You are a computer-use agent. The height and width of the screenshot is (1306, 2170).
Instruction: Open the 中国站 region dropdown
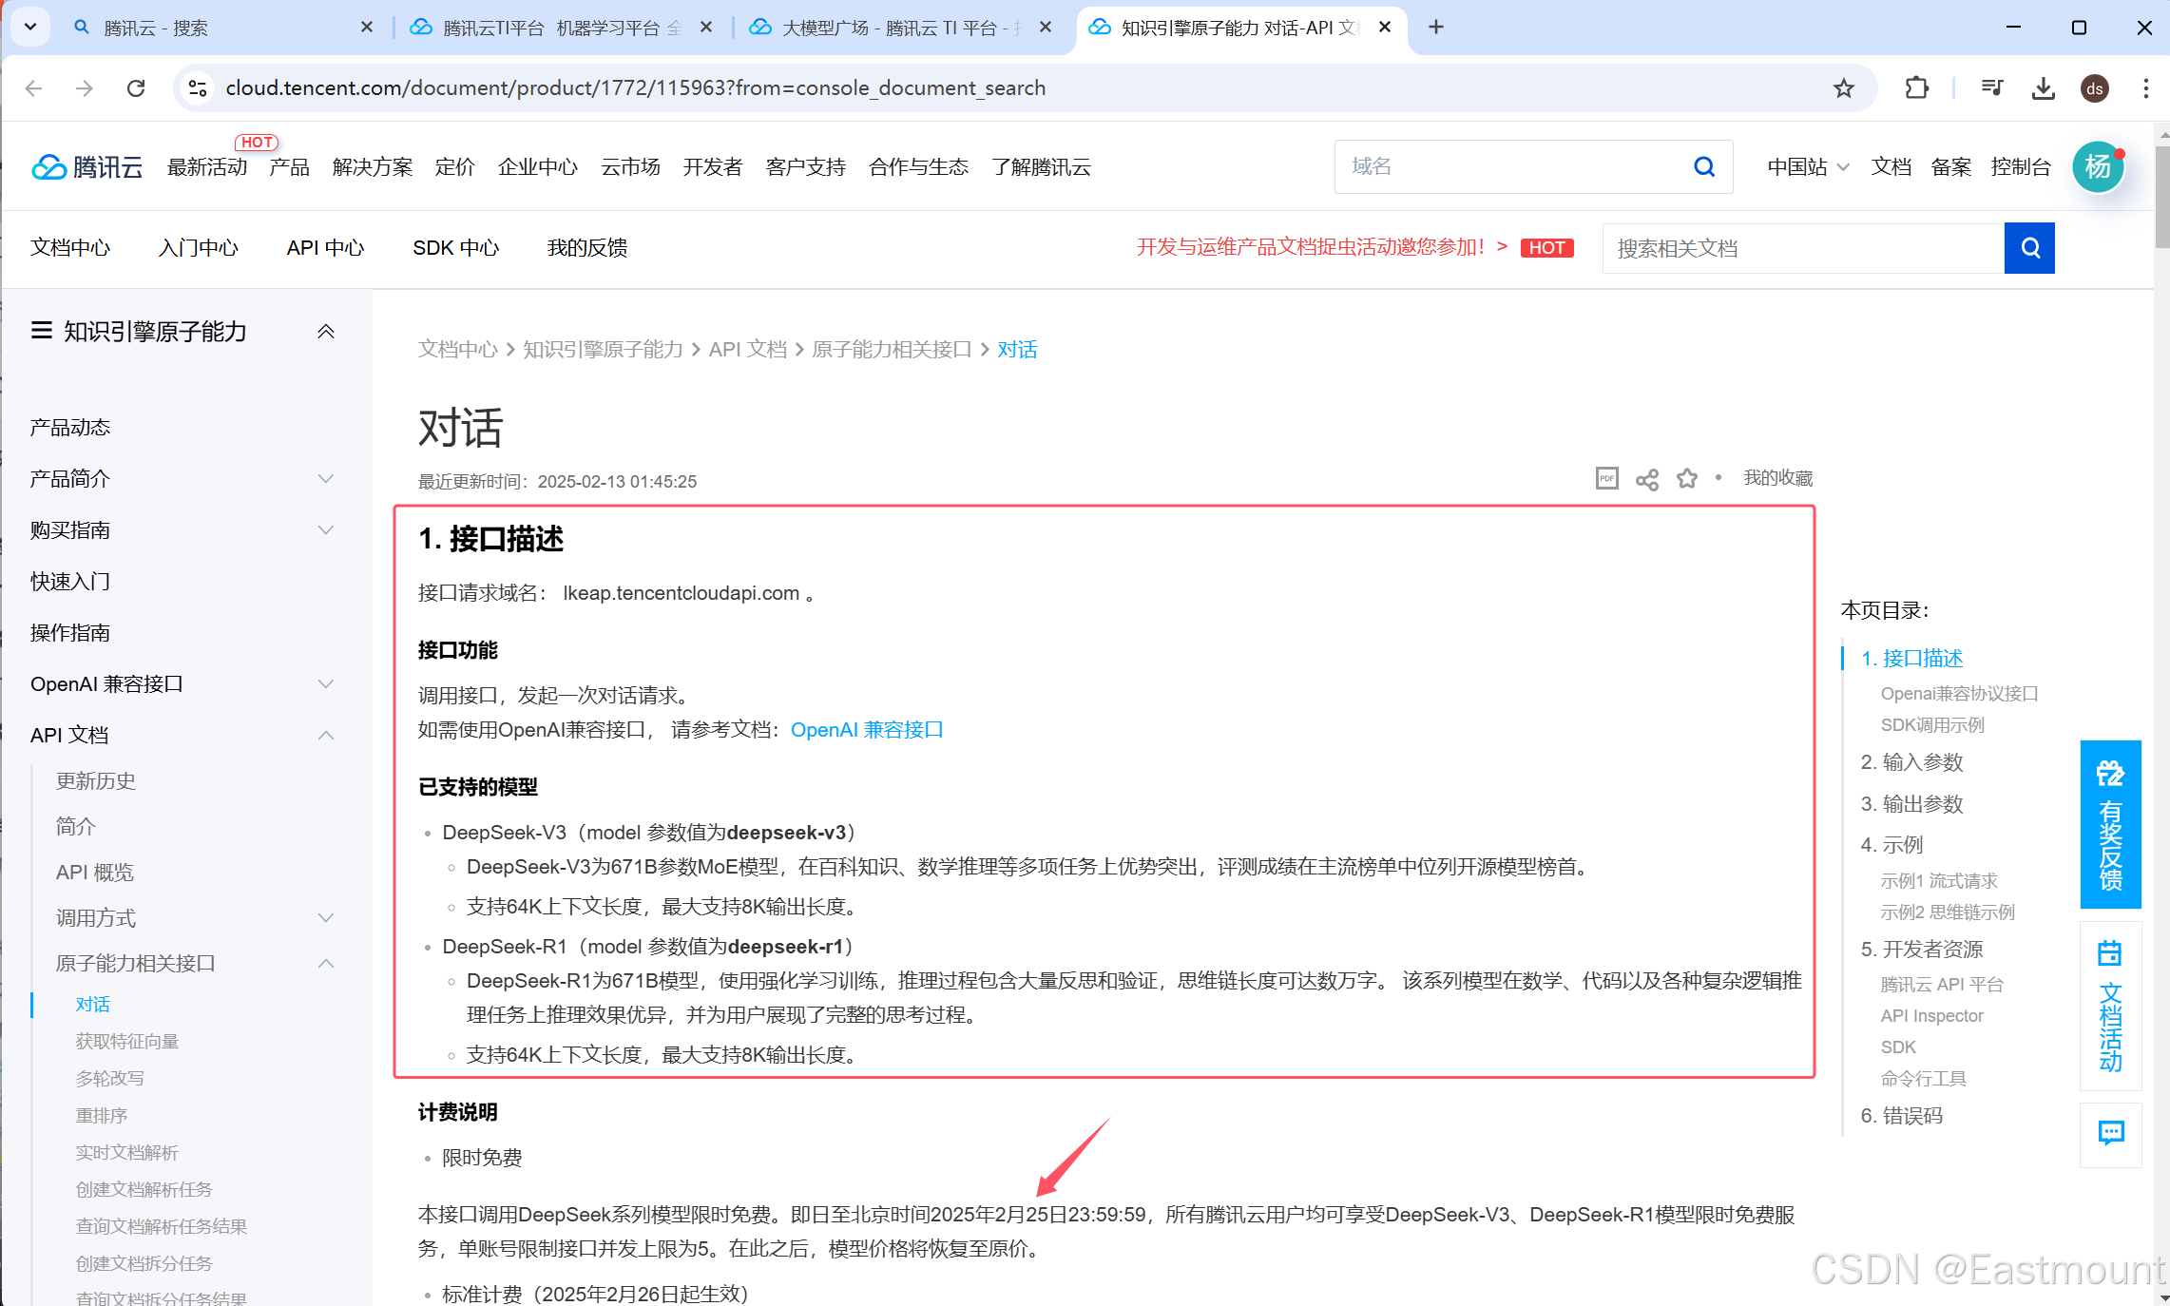1807,167
